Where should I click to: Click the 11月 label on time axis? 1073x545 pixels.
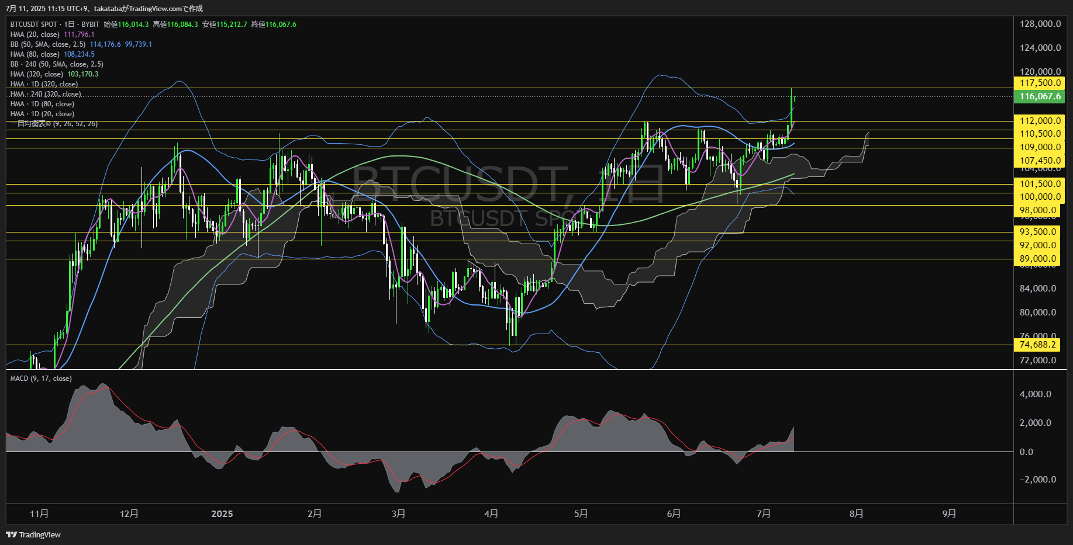tap(39, 513)
